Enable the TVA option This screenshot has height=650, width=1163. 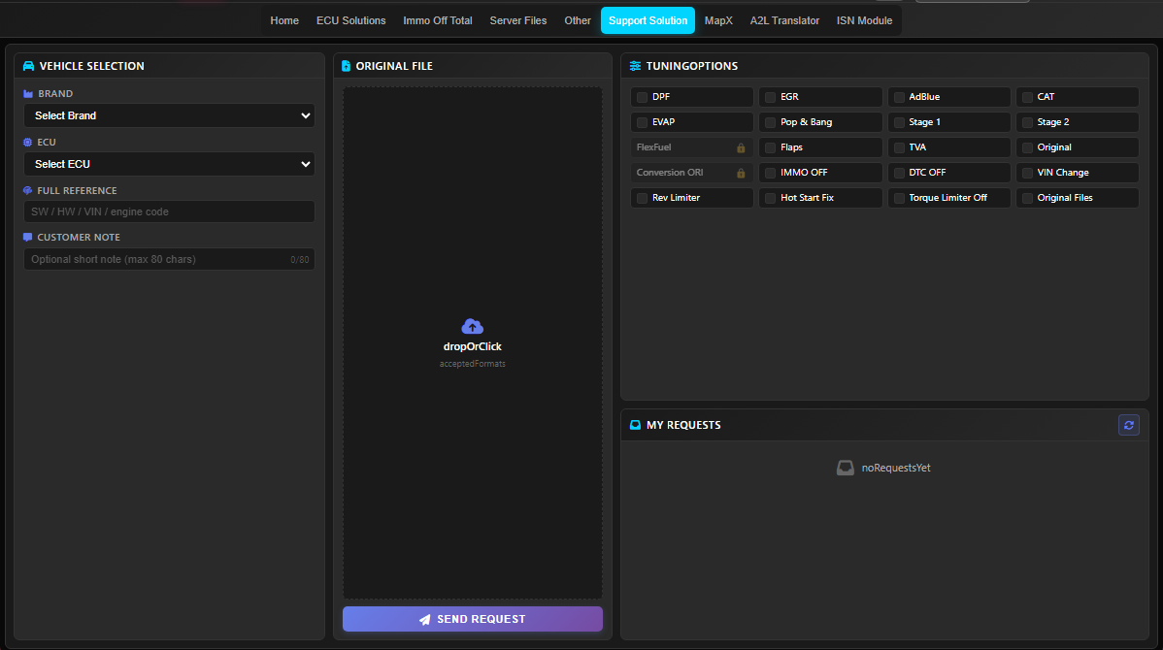click(899, 147)
